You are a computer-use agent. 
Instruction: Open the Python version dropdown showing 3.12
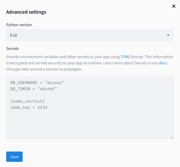click(x=90, y=35)
